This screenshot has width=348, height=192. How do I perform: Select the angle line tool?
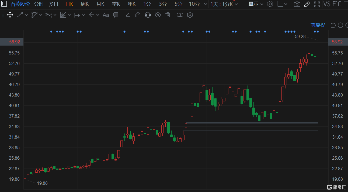pos(128,15)
